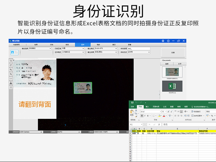The width and height of the screenshot is (216, 162).
Task: Open the region dropdown showing 中国
Action: coord(73,48)
